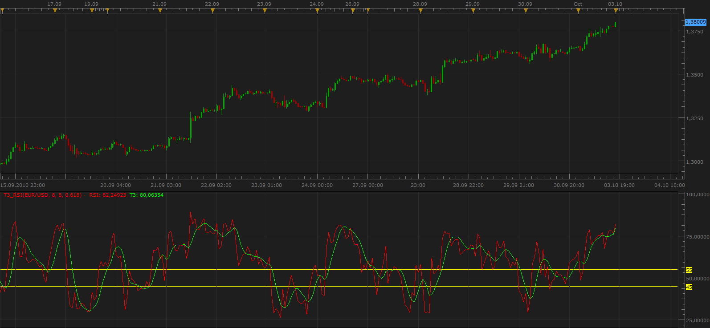This screenshot has height=328, width=710.
Task: Select the triangle marker below 21.09
Action: pyautogui.click(x=160, y=11)
